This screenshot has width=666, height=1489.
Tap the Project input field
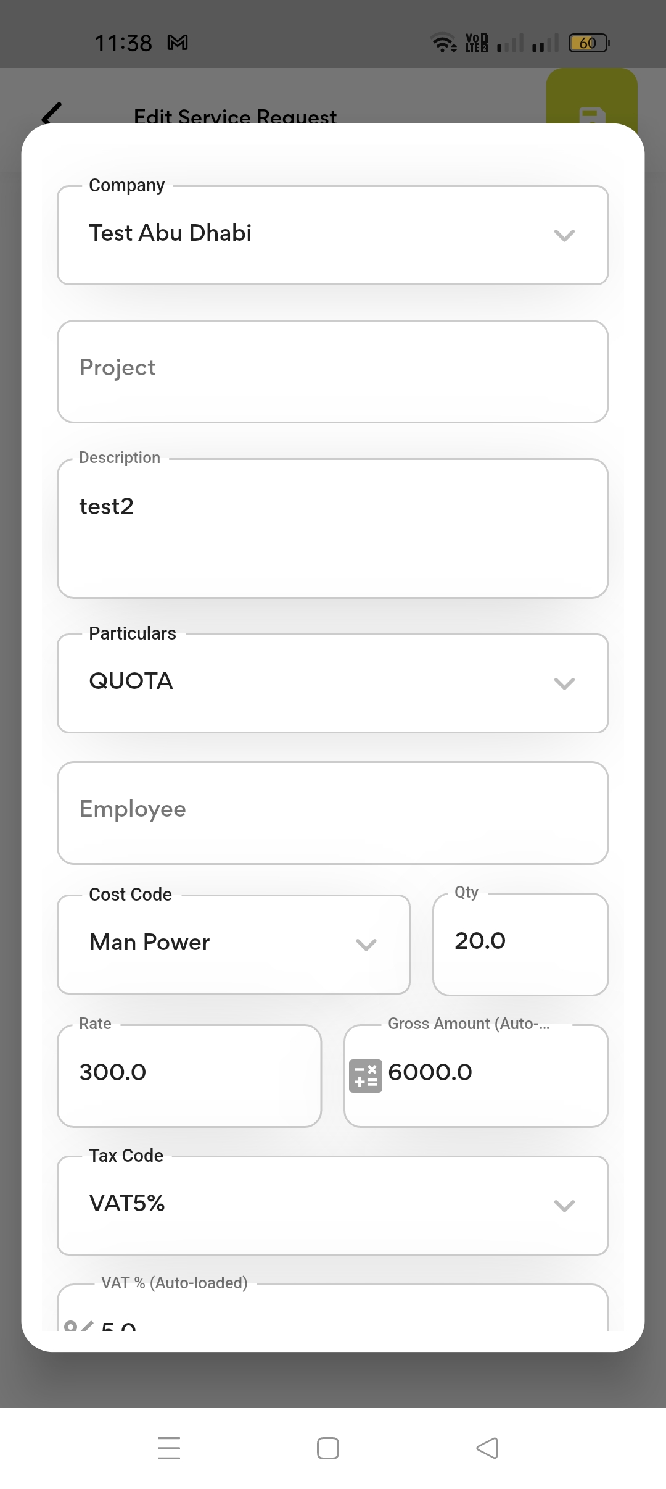pyautogui.click(x=332, y=371)
